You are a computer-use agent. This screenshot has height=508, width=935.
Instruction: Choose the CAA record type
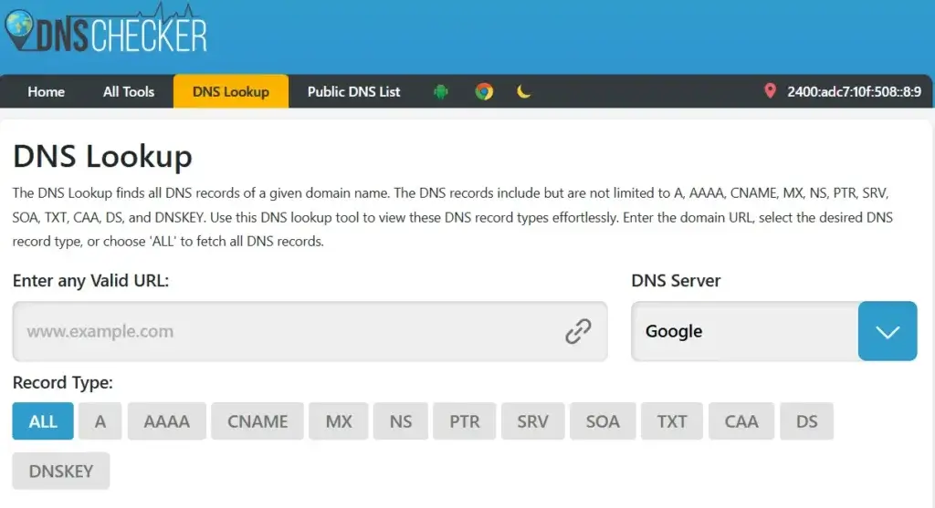pos(741,421)
